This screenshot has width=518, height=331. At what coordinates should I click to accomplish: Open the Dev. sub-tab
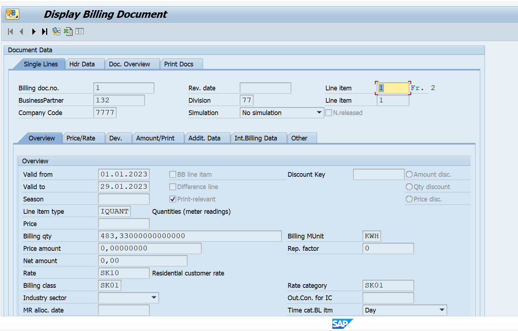(116, 138)
